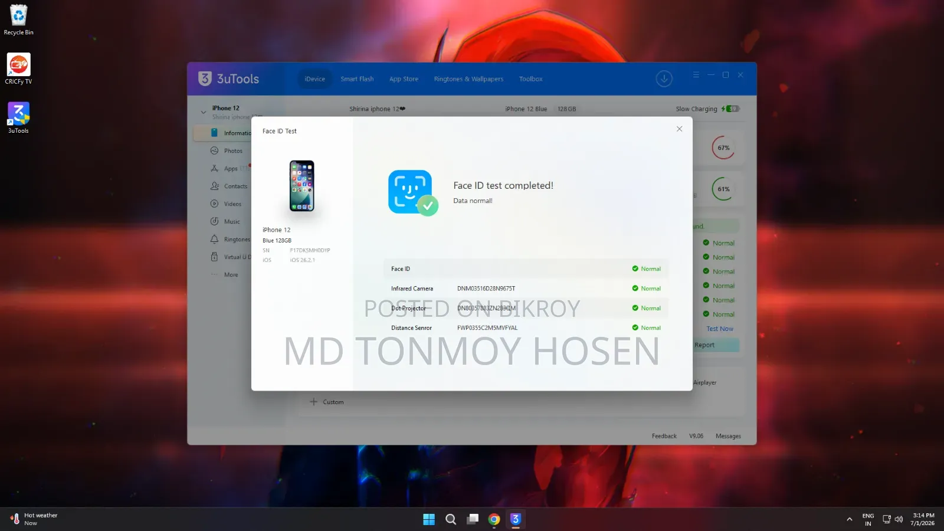Select the device serial number F17DK5MH0DYP
The image size is (944, 531).
[310, 250]
